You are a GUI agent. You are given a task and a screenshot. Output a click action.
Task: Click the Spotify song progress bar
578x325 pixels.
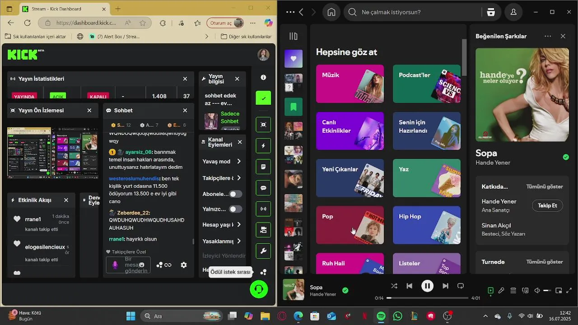coord(427,298)
